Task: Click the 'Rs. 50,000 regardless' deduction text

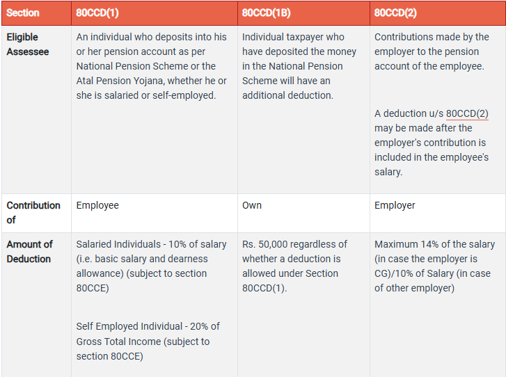Action: (294, 266)
